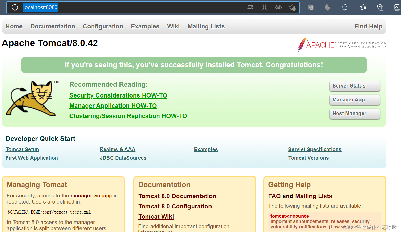Click the math solver icon
The width and height of the screenshot is (401, 232).
tap(397, 7)
